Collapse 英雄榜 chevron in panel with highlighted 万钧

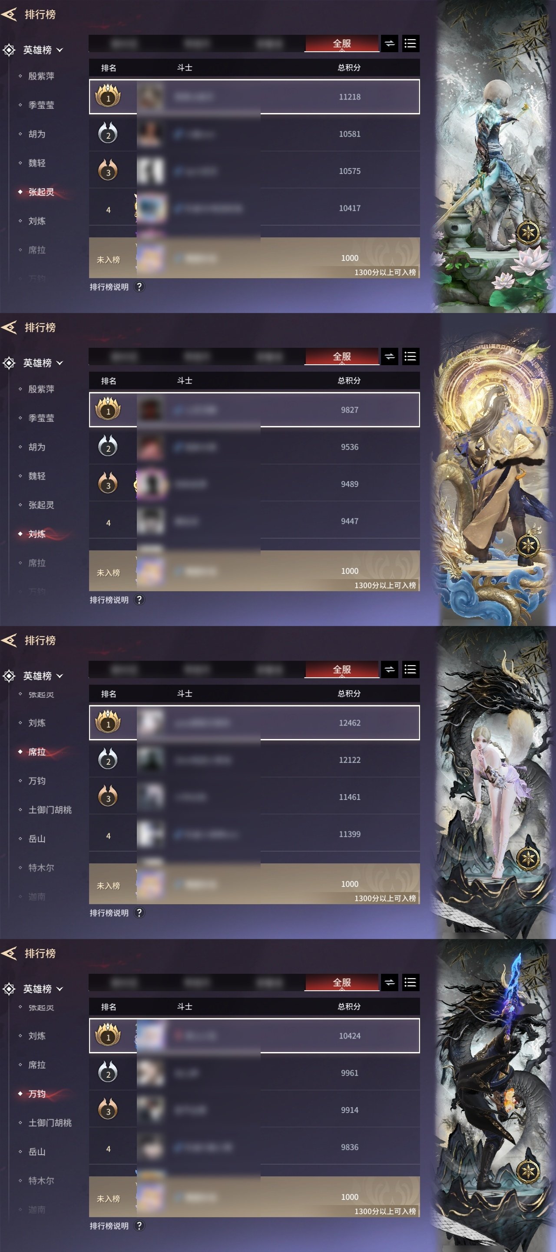coord(60,989)
